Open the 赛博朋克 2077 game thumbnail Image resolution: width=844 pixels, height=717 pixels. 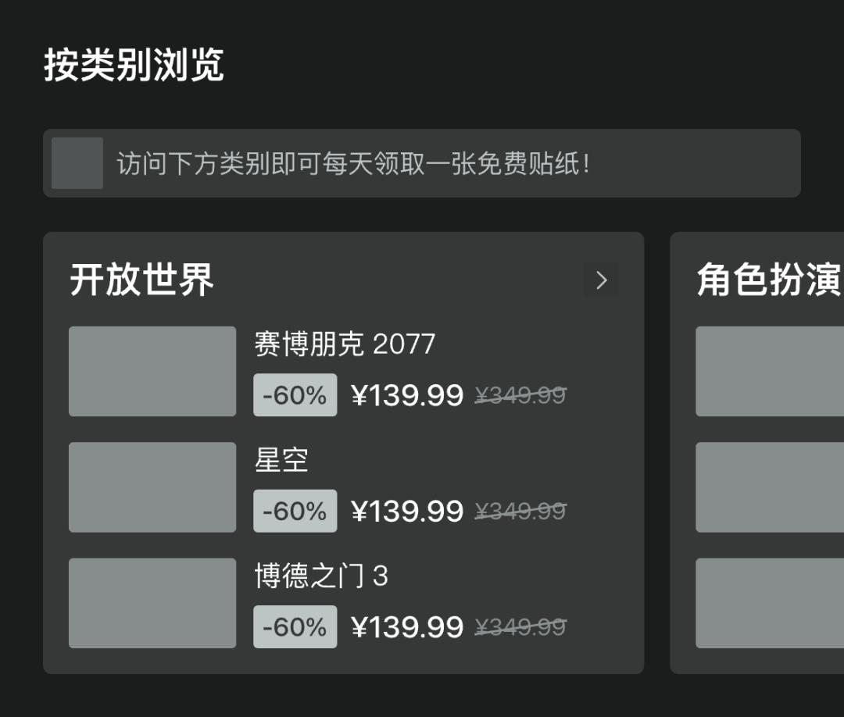point(152,371)
